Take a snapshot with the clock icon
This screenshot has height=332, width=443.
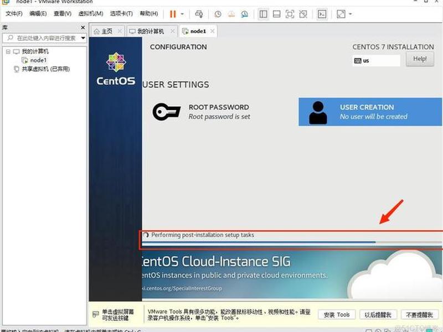click(218, 14)
